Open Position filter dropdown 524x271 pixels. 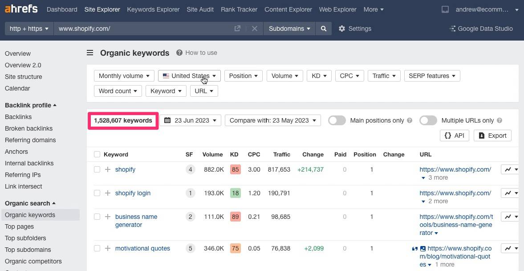click(243, 76)
